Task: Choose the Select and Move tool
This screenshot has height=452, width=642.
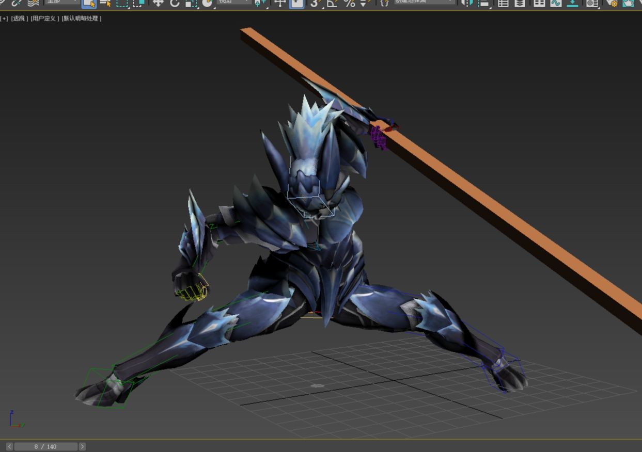Action: pyautogui.click(x=158, y=3)
